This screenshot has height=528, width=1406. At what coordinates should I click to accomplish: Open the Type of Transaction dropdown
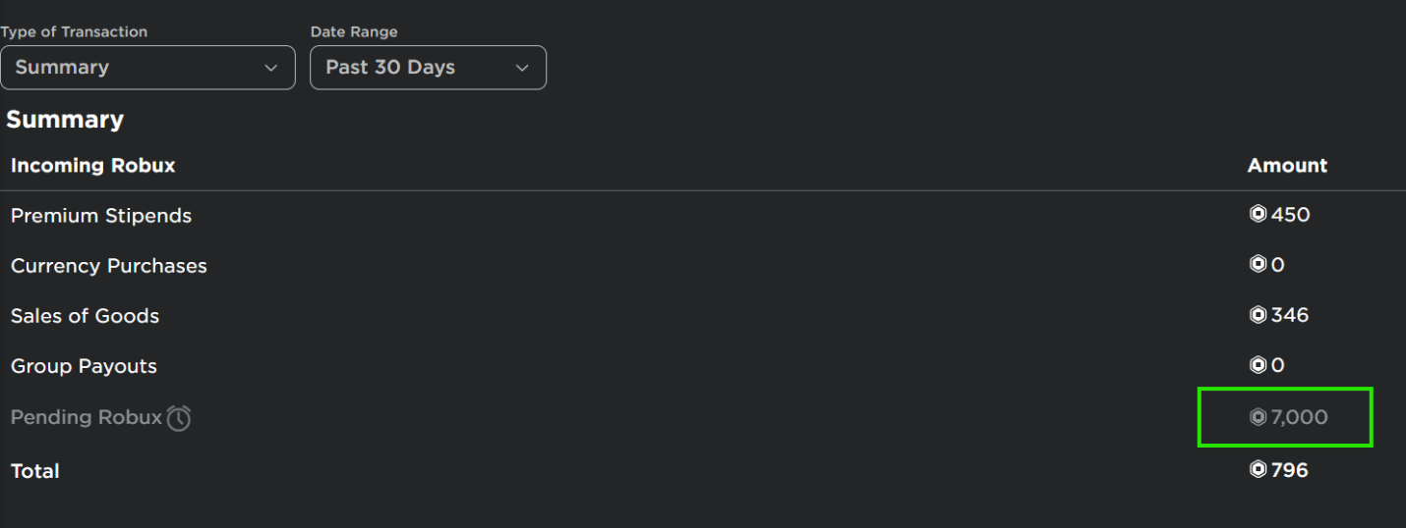(x=147, y=68)
